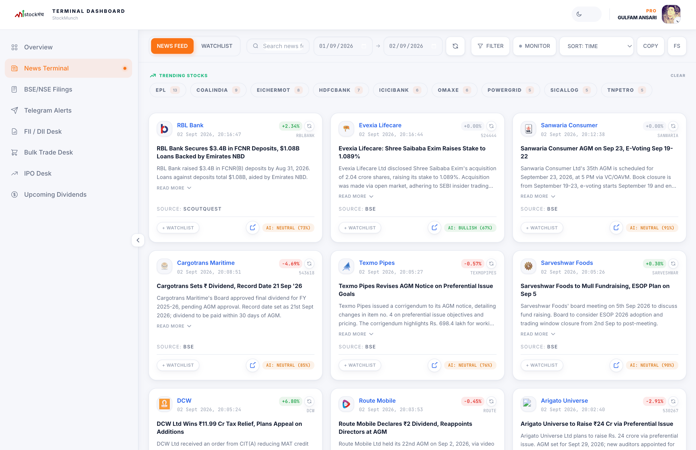Open Sort: Time dropdown

click(x=596, y=46)
